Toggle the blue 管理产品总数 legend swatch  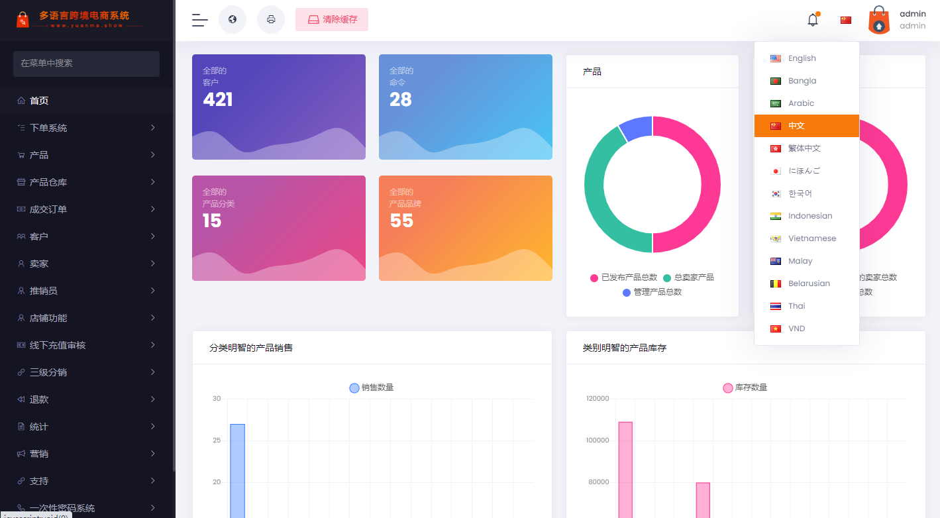click(x=627, y=292)
